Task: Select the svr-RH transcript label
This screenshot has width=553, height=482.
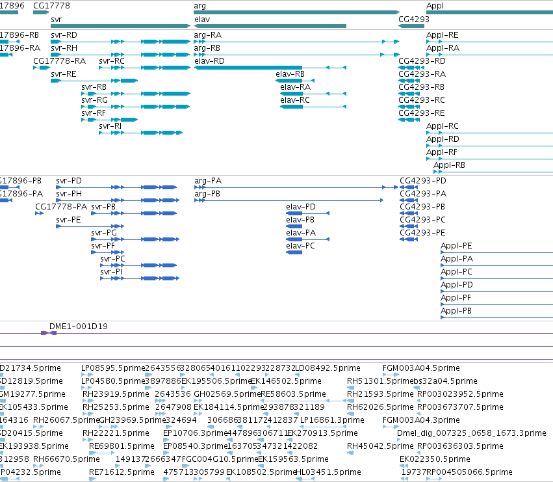Action: point(64,48)
